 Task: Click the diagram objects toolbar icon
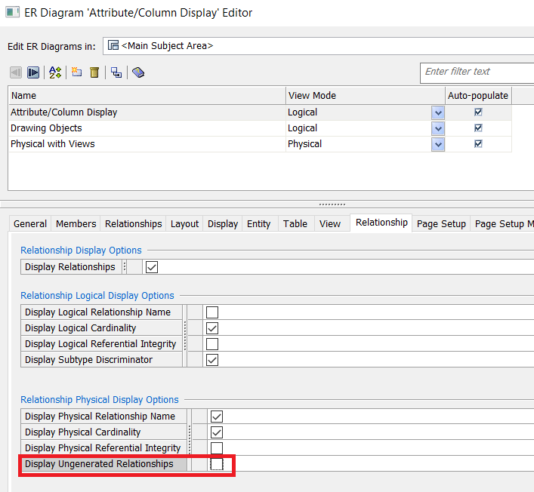(x=116, y=72)
